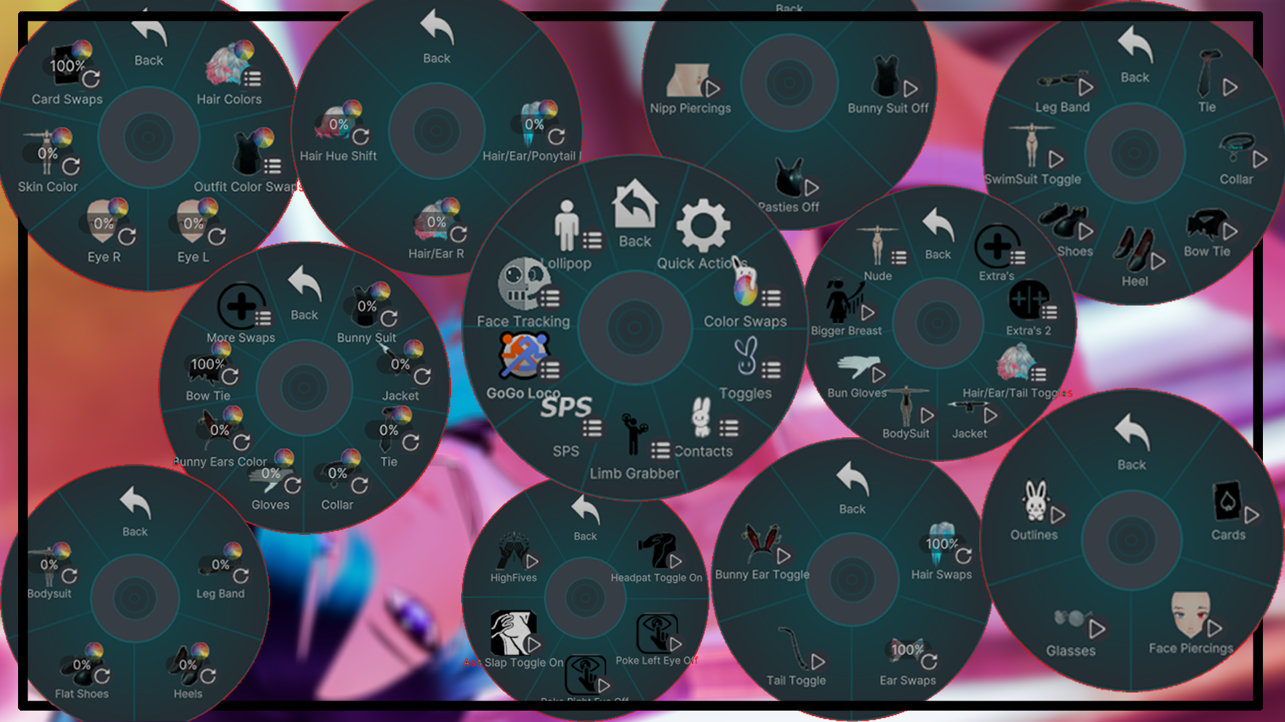Click the Lollipop person icon

coord(566,226)
